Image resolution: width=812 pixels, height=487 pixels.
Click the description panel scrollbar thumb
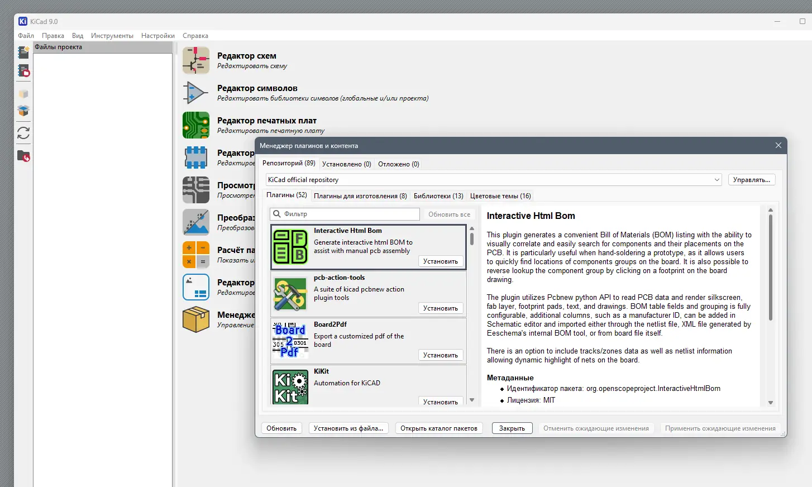(771, 268)
